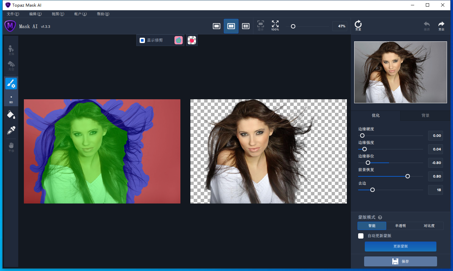Select the 天空 sky detection tool
Viewport: 453px width, 271px height.
[11, 66]
